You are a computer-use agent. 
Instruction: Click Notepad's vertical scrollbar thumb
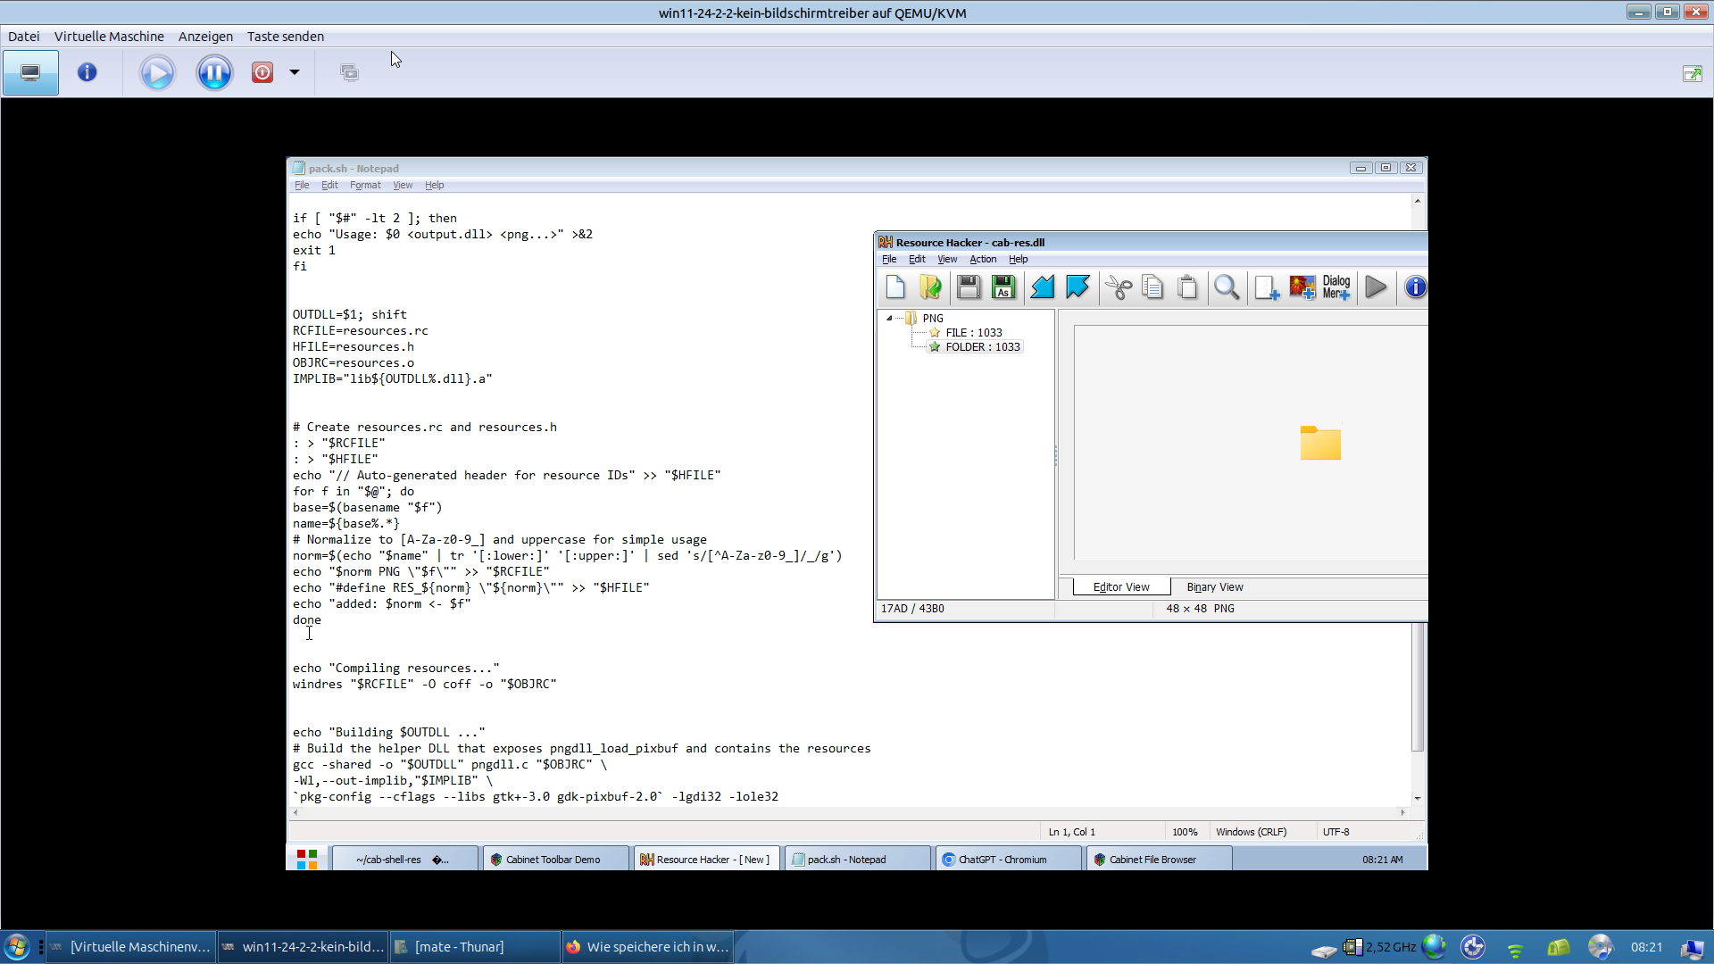point(1417,687)
